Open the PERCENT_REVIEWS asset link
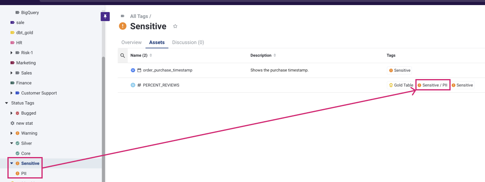 point(161,85)
